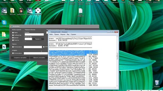Click the Сохранить настройки button
Viewport: 163px width, 91px height.
tap(20, 58)
